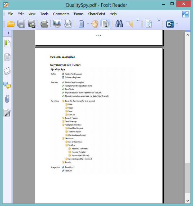Open the Tools menu

pos(44,14)
